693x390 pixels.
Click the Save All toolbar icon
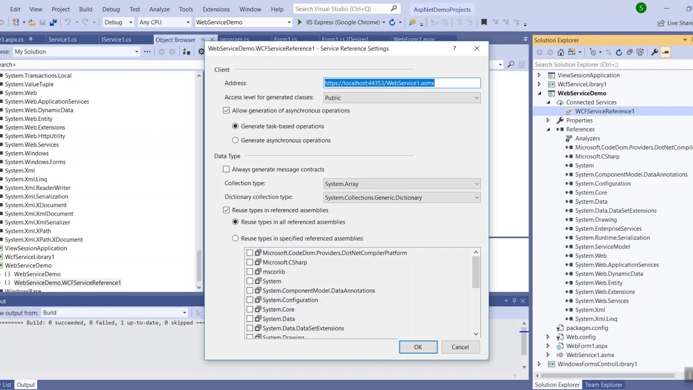53,22
